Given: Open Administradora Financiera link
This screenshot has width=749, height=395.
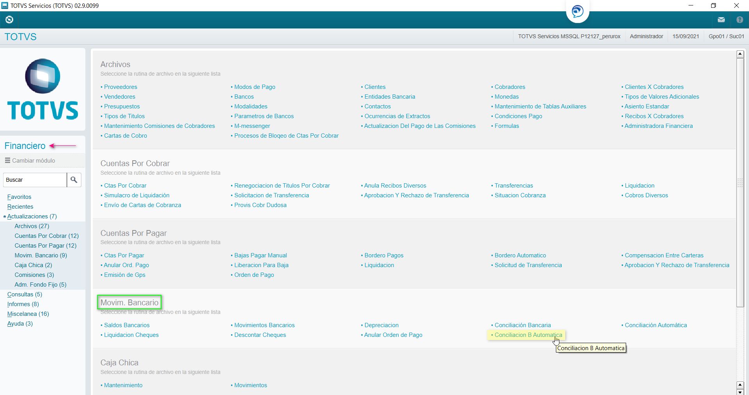Looking at the screenshot, I should tap(658, 126).
